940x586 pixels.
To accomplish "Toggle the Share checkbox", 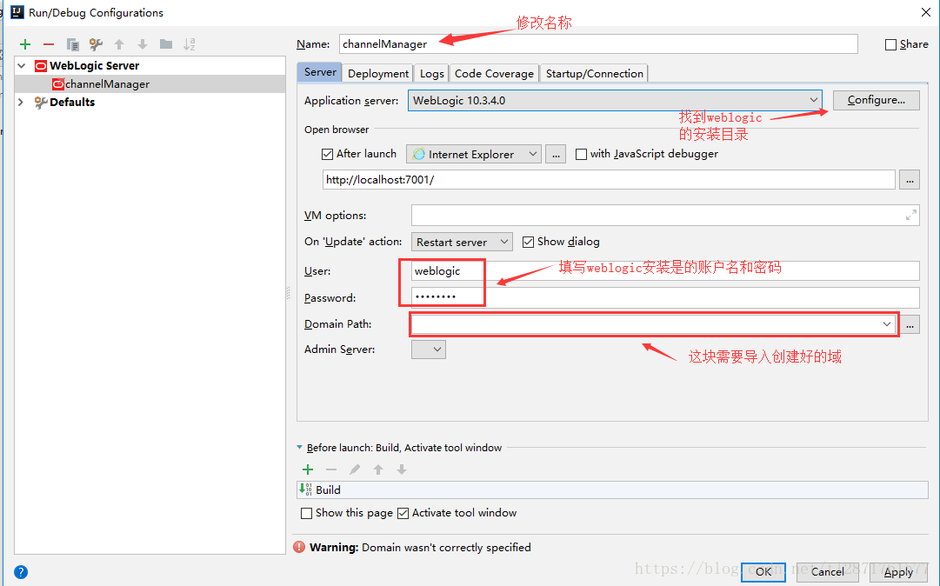I will point(890,44).
